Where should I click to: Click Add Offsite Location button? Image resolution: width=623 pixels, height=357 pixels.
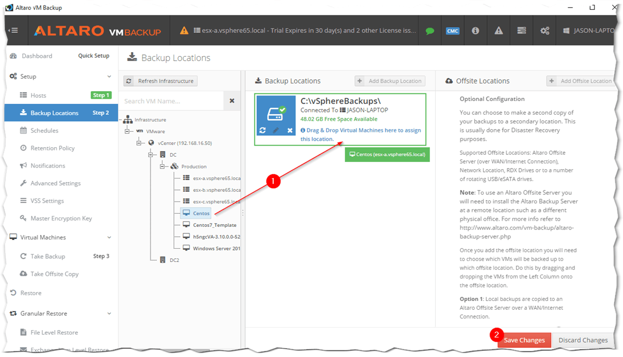[x=581, y=81]
